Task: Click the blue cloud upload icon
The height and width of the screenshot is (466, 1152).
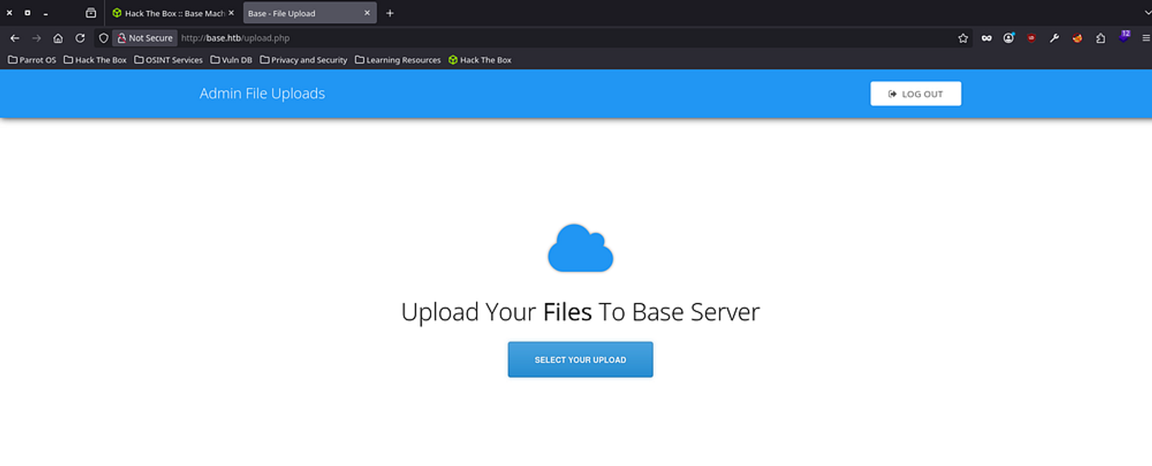Action: [580, 248]
